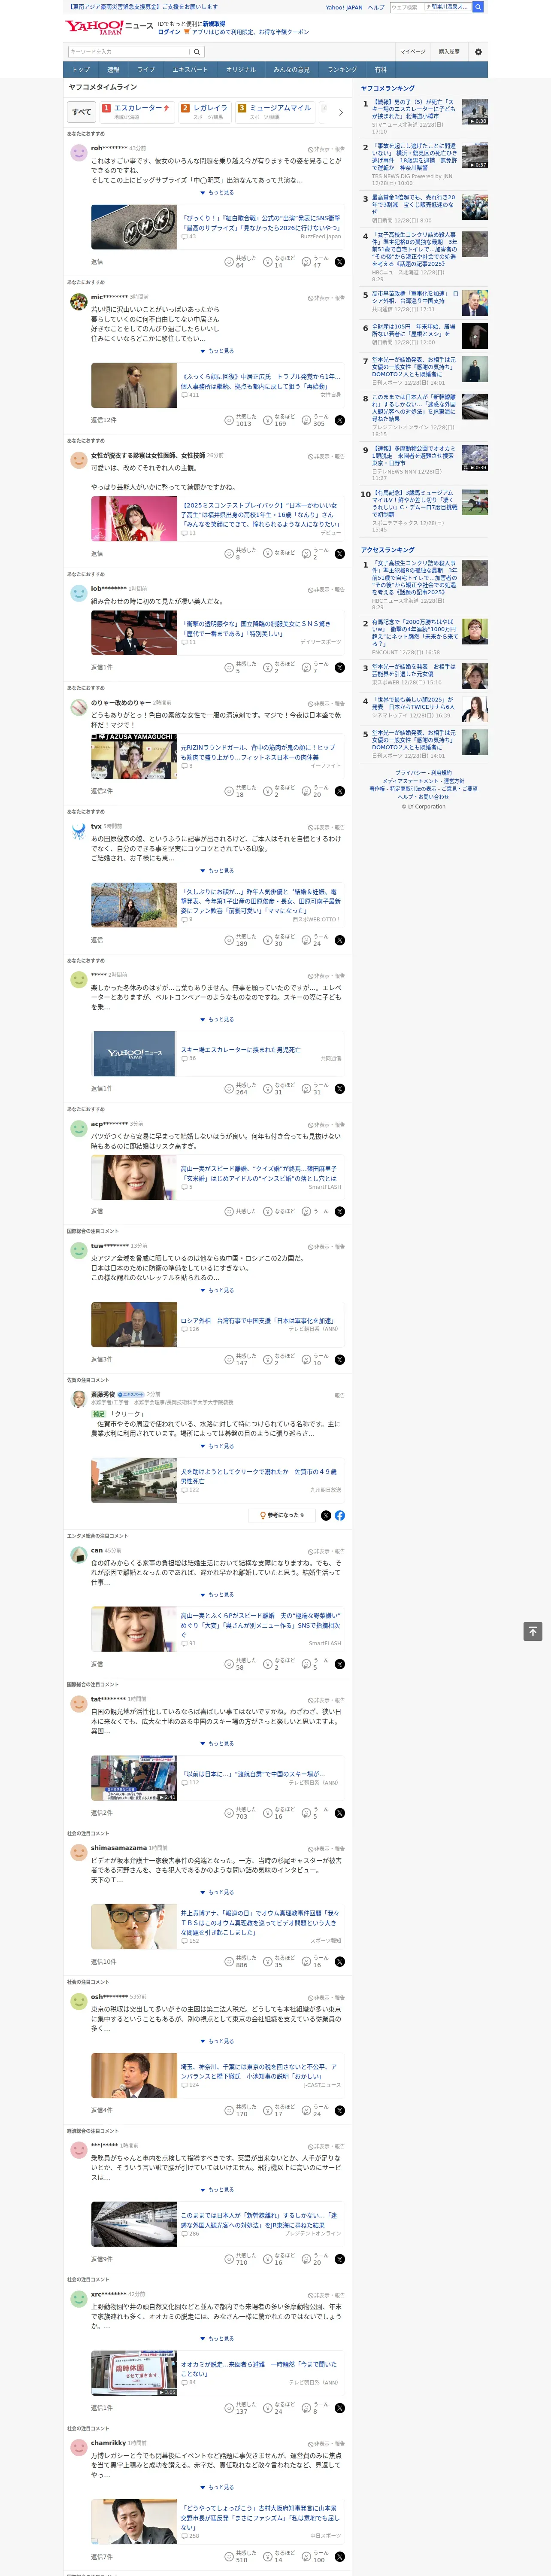Click the ログイン link in the header
The width and height of the screenshot is (551, 2576).
point(169,32)
